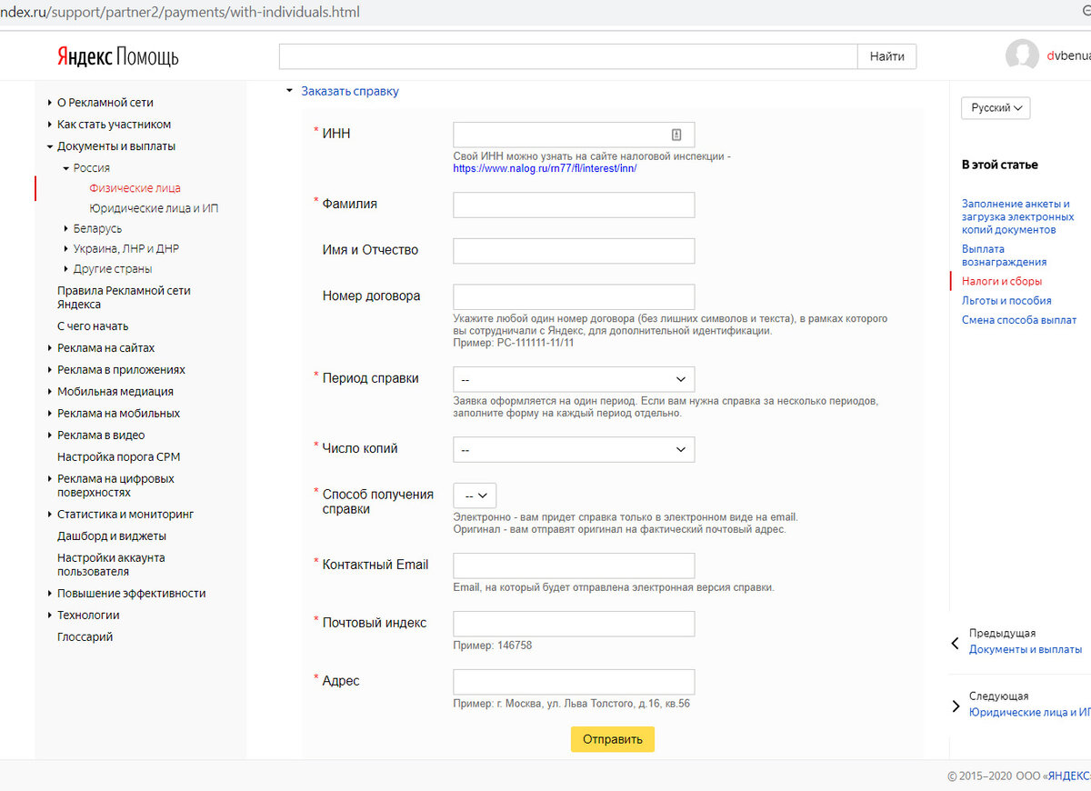Image resolution: width=1091 pixels, height=791 pixels.
Task: Jump to Выплата вознаграждения link
Action: click(1004, 255)
